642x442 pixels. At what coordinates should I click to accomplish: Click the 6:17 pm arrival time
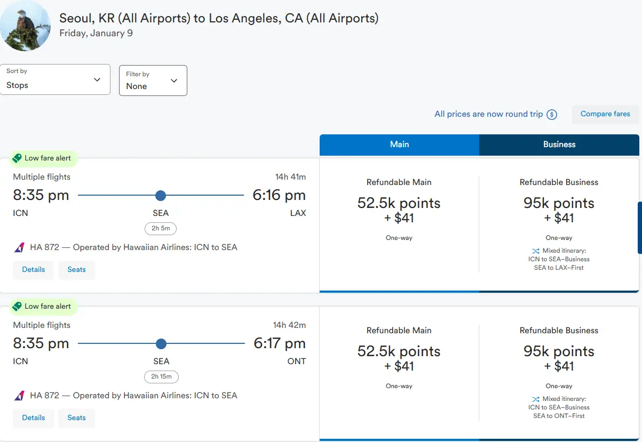pos(280,344)
